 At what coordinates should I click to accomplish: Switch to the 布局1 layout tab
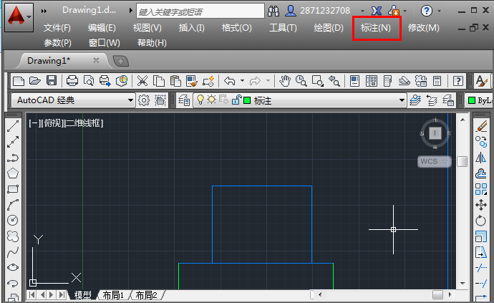tap(113, 295)
